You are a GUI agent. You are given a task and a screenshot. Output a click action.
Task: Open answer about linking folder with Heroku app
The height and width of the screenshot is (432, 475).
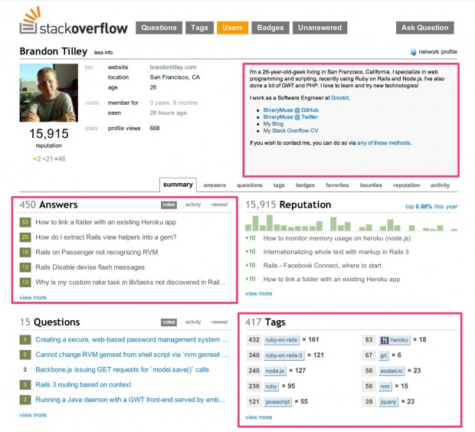[x=106, y=222]
